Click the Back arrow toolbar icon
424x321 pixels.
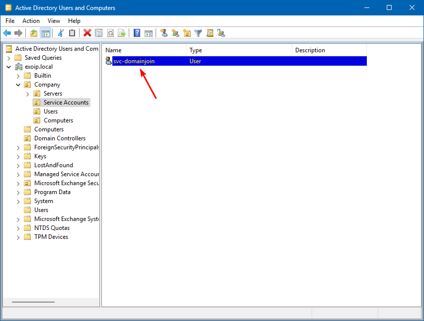pyautogui.click(x=7, y=33)
